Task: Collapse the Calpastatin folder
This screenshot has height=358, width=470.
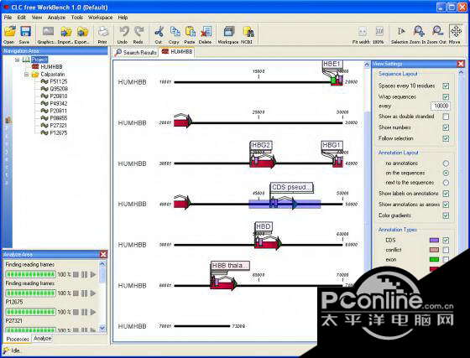Action: [26, 75]
